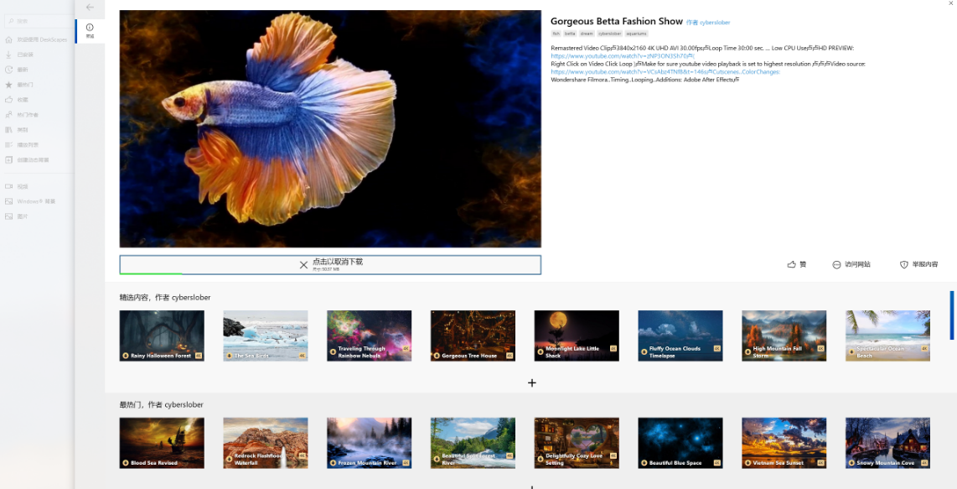Navigate back using the arrow icon
Viewport: 957px width, 489px height.
[89, 8]
